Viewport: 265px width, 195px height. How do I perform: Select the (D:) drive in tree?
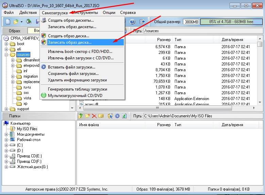tap(20, 151)
